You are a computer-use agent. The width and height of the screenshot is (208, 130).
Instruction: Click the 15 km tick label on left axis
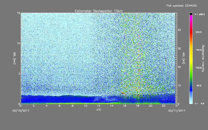(18, 13)
